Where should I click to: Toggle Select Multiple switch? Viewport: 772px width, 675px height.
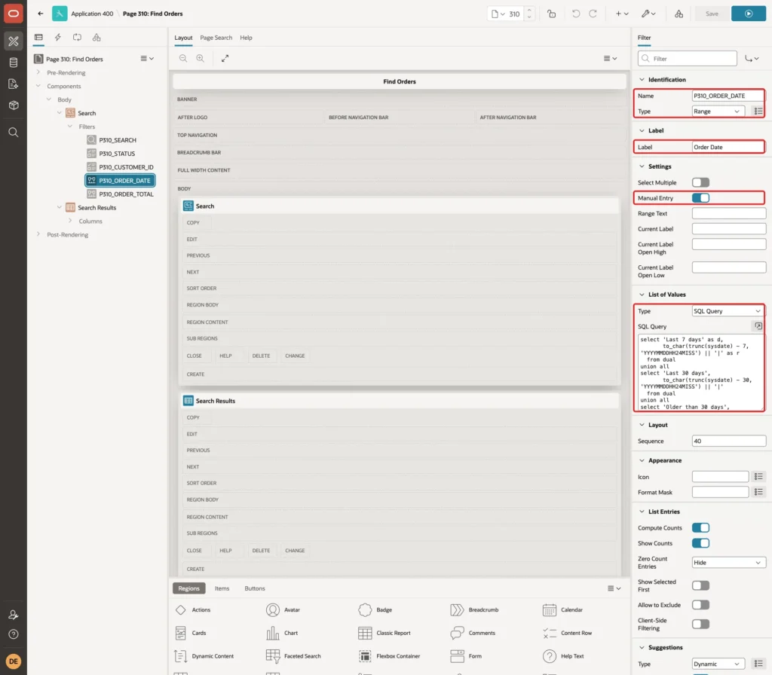(700, 182)
